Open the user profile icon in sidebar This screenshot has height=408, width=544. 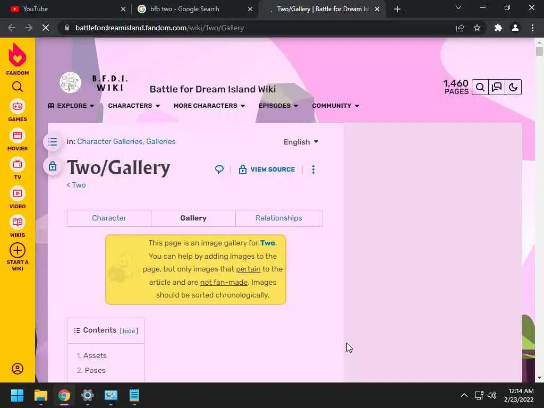pos(18,369)
